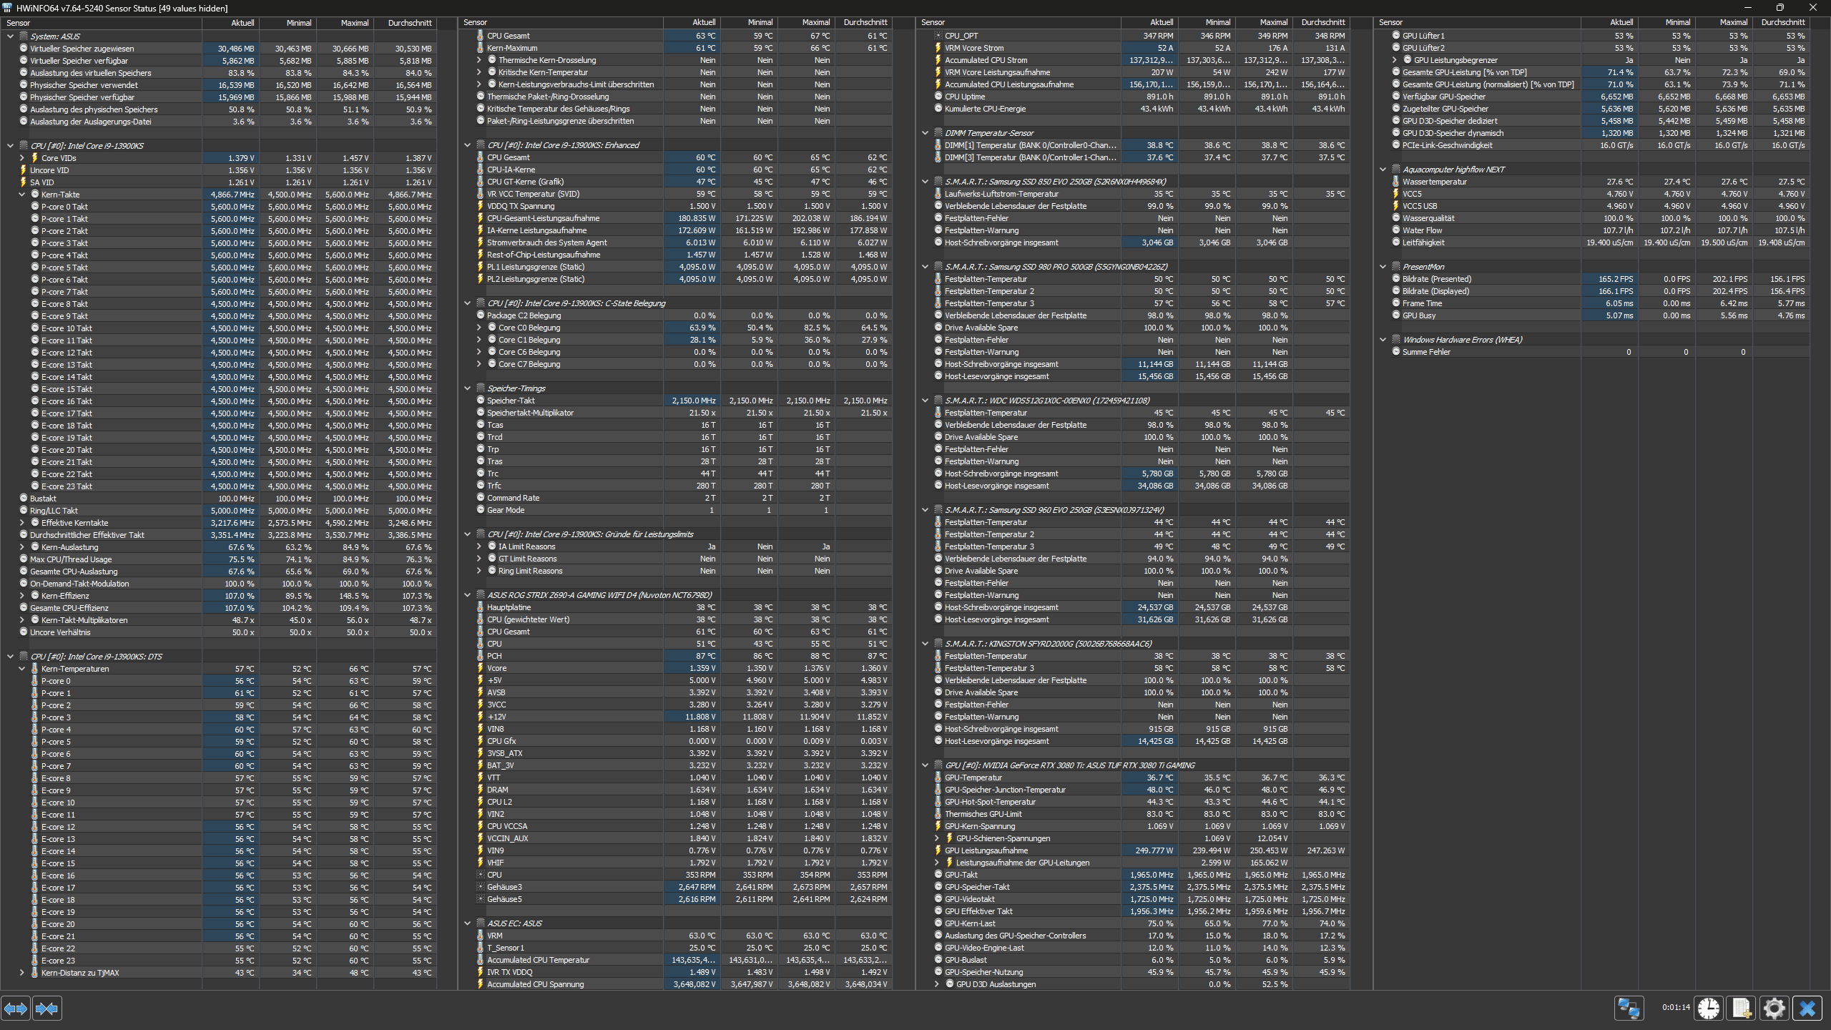Click the expand columns double-arrow icon
The image size is (1831, 1030).
[x=16, y=1009]
